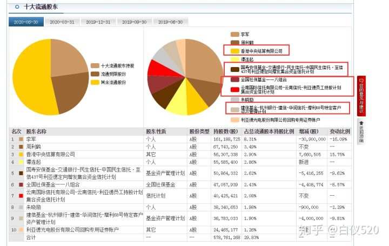The height and width of the screenshot is (246, 389).
Task: Open the 2019-12-31 reporting period tab
Action: (x=98, y=22)
